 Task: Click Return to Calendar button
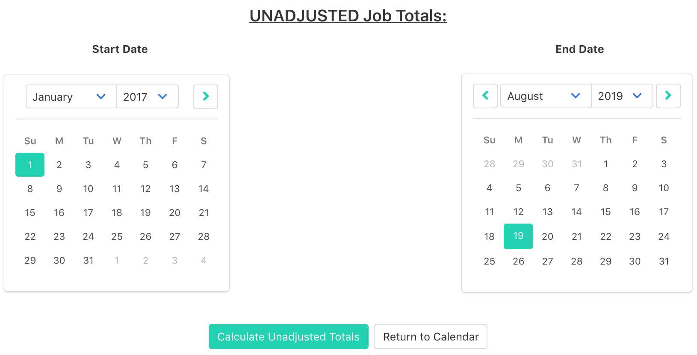point(430,337)
